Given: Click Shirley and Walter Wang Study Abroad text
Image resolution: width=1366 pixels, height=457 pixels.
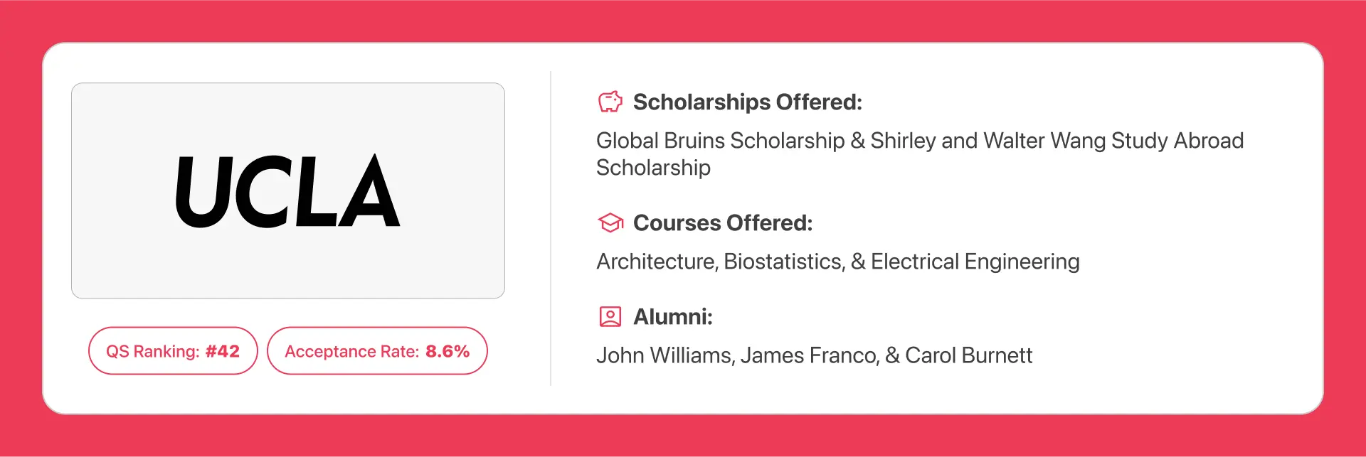Looking at the screenshot, I should point(1057,141).
